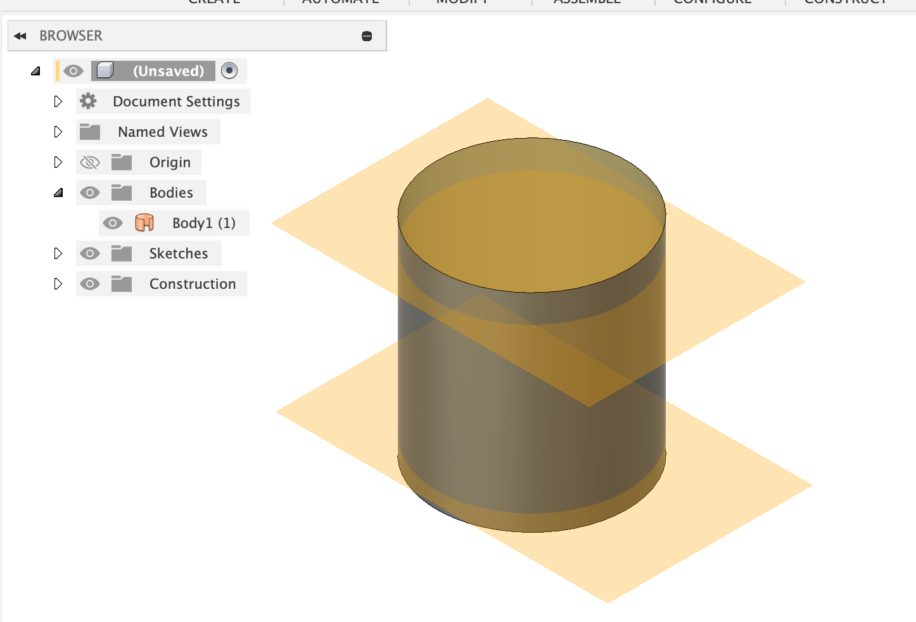
Task: Toggle visibility of Body1
Action: [x=113, y=222]
